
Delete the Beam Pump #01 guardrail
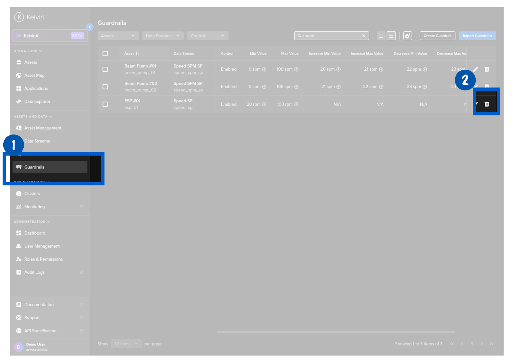pos(486,69)
